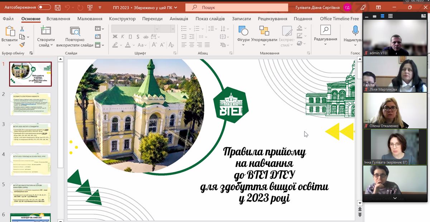The image size is (430, 222).
Task: Toggle italic К formatting
Action: coord(123,36)
